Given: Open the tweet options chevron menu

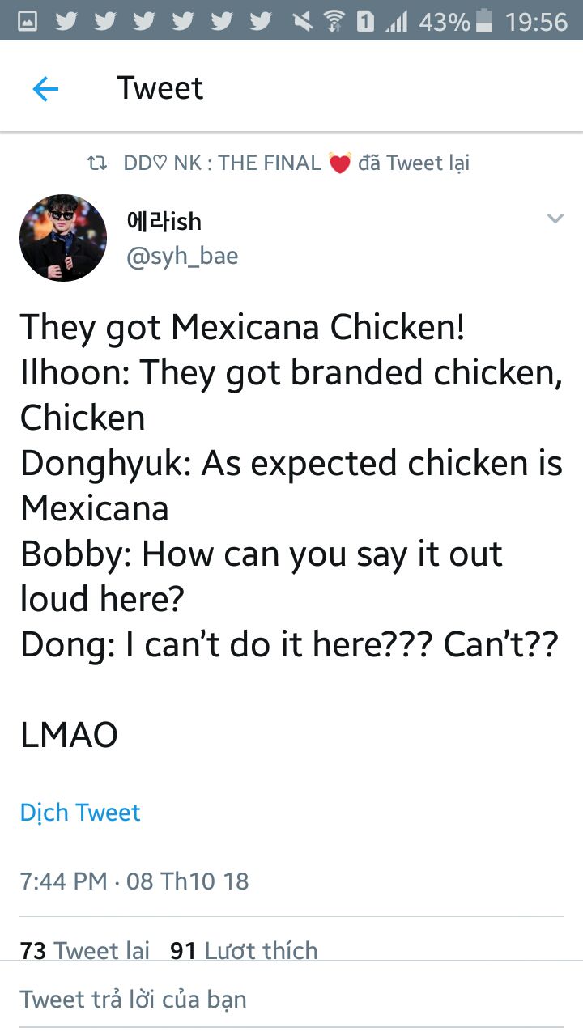Looking at the screenshot, I should click(x=555, y=219).
